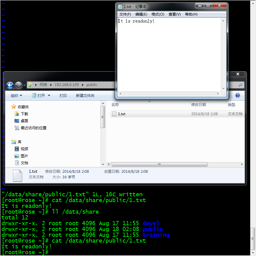256x256 pixels.
Task: Click the 打开 button in Explorer toolbar
Action: pos(38,95)
